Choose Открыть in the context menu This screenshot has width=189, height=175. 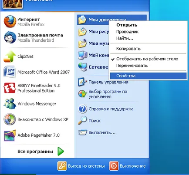148,25
